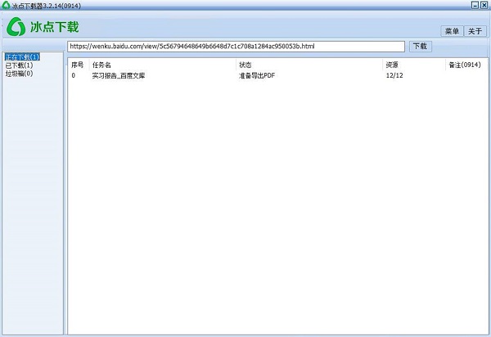Select task row 实习报告_百度文库

(277, 75)
